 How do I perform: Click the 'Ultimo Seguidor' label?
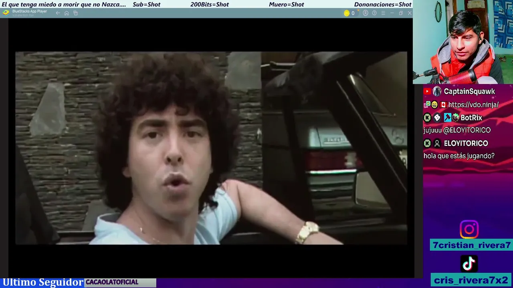pyautogui.click(x=43, y=282)
